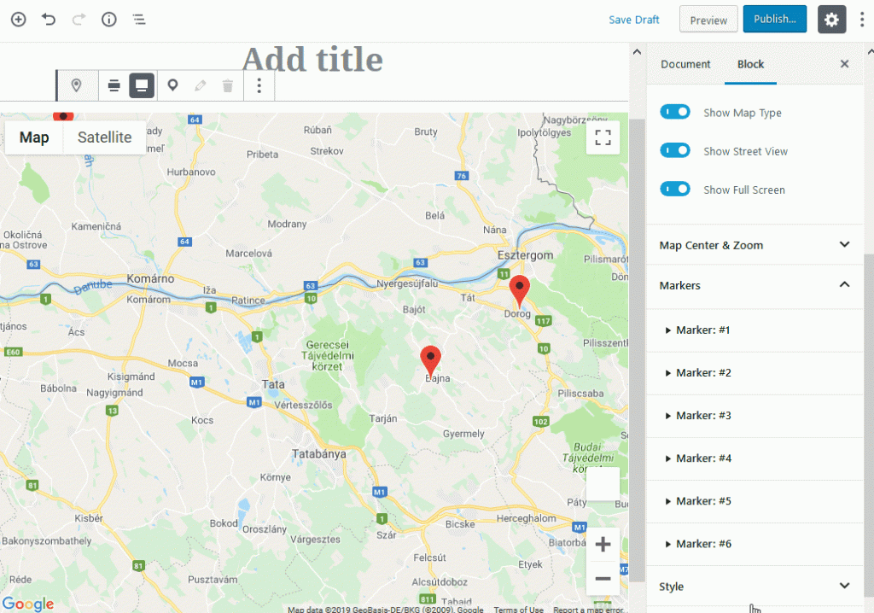Click the Add block plus icon
The height and width of the screenshot is (613, 874).
click(19, 20)
